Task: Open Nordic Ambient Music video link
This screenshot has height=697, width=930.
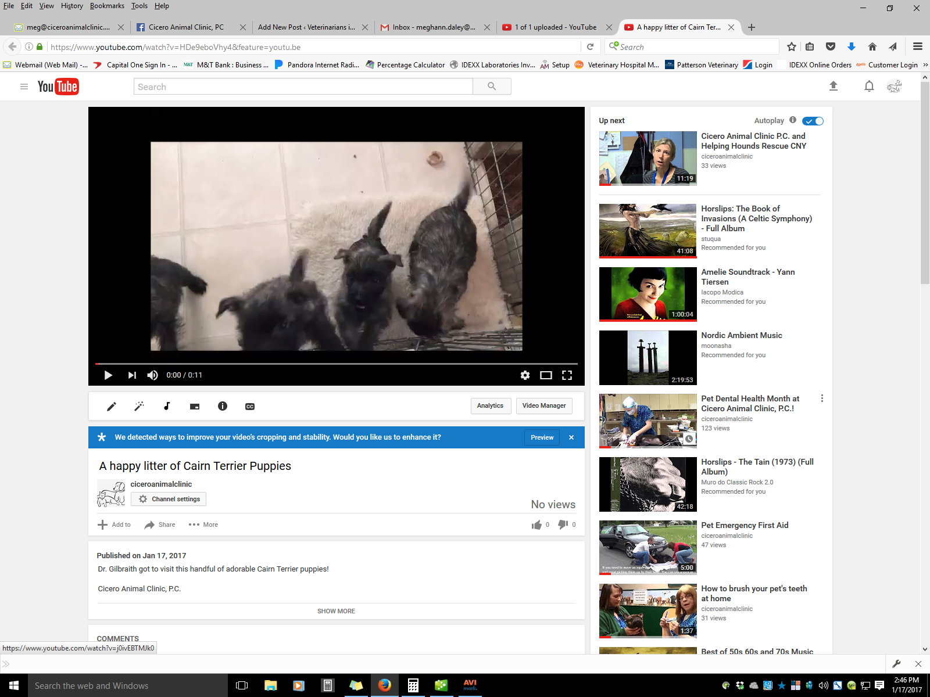Action: pos(742,335)
